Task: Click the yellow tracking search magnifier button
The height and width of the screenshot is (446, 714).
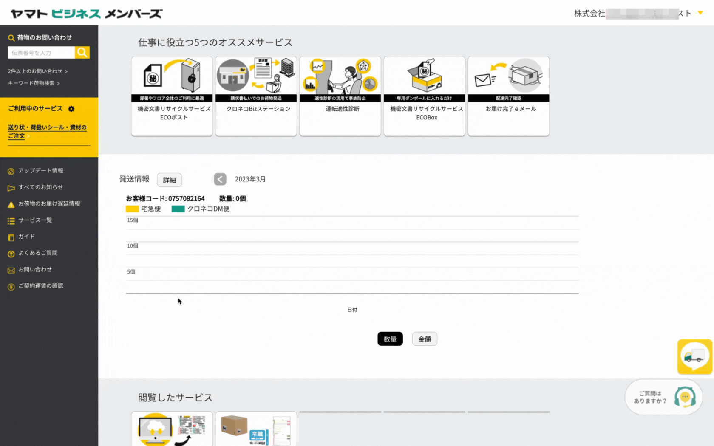Action: 82,52
